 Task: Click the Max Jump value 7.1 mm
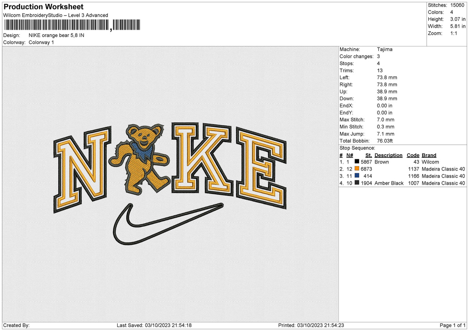(x=386, y=134)
